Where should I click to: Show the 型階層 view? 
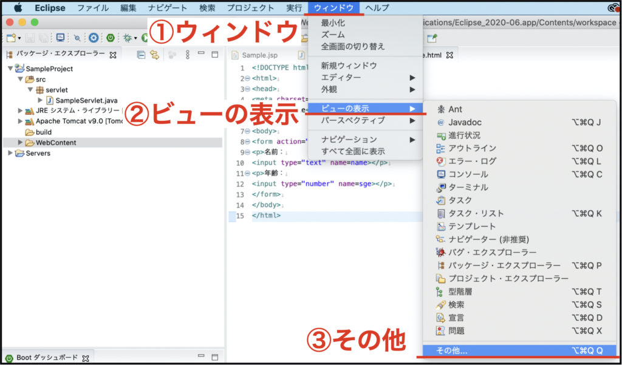click(520, 292)
